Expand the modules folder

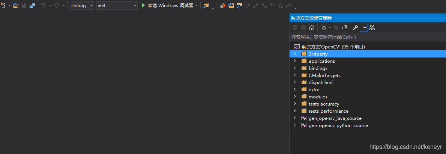[295, 97]
